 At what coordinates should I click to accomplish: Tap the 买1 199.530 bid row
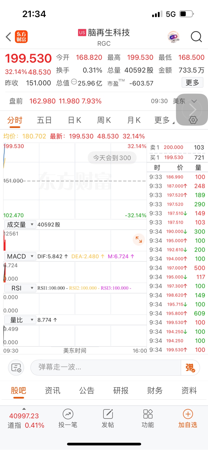(x=177, y=157)
